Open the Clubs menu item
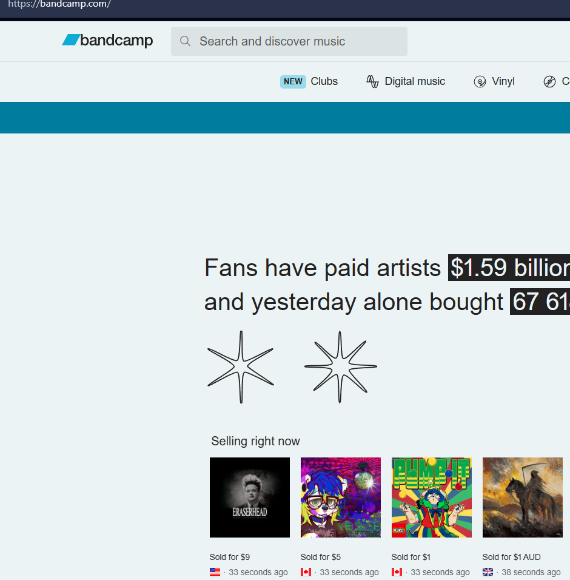This screenshot has height=580, width=570. pyautogui.click(x=324, y=81)
